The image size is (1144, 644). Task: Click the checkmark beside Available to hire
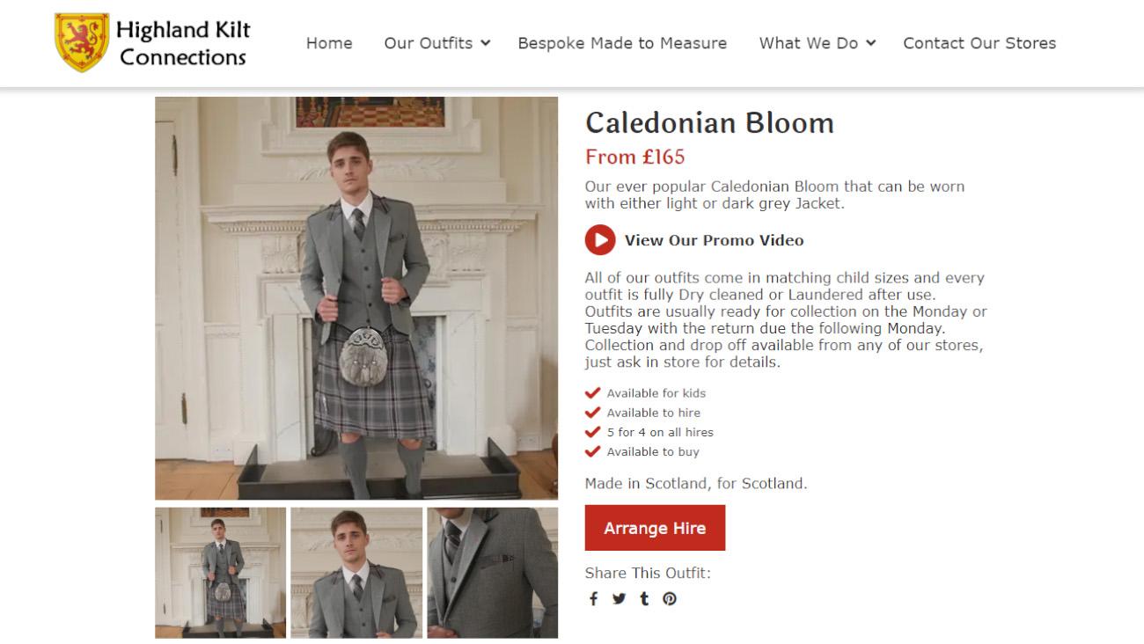click(593, 413)
